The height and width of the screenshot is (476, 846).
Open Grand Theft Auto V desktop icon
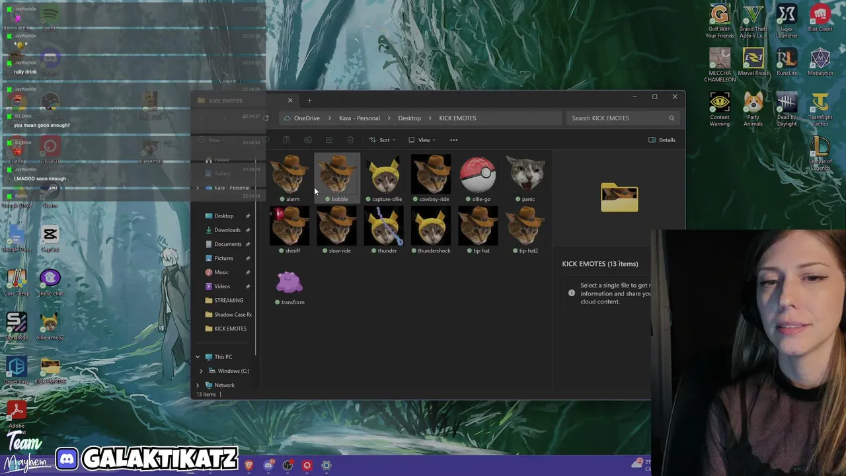tap(753, 22)
